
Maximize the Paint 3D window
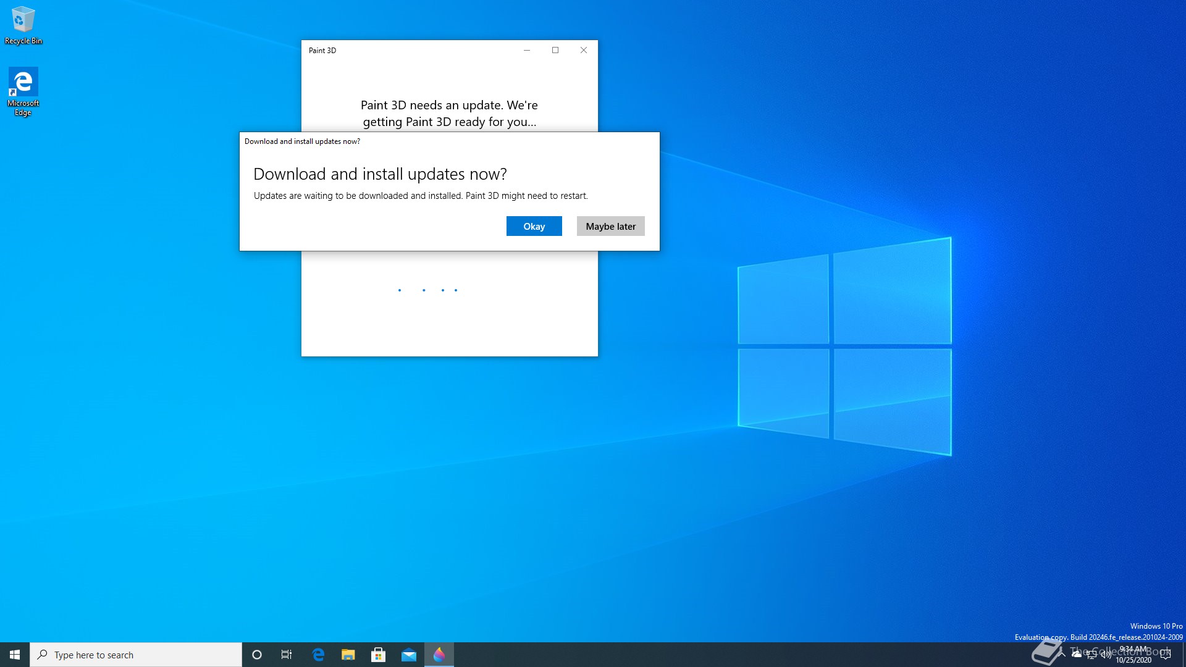[555, 50]
